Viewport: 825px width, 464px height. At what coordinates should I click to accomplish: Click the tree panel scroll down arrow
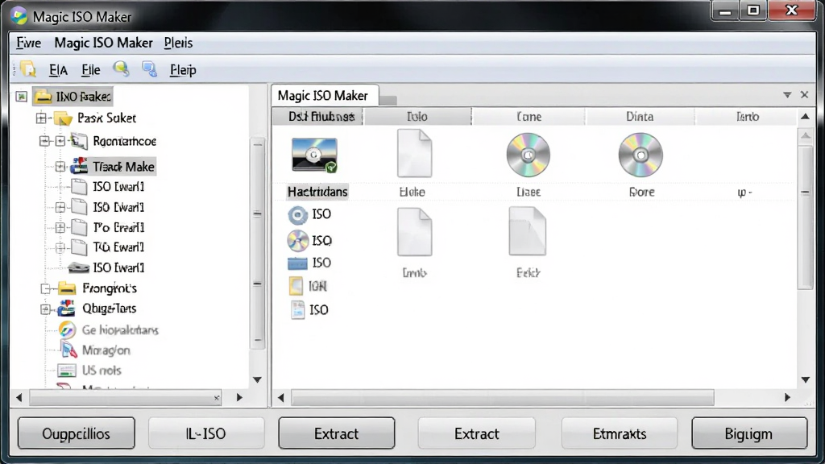coord(257,380)
